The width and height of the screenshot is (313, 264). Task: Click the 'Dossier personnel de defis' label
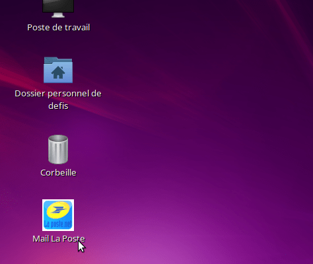point(58,100)
